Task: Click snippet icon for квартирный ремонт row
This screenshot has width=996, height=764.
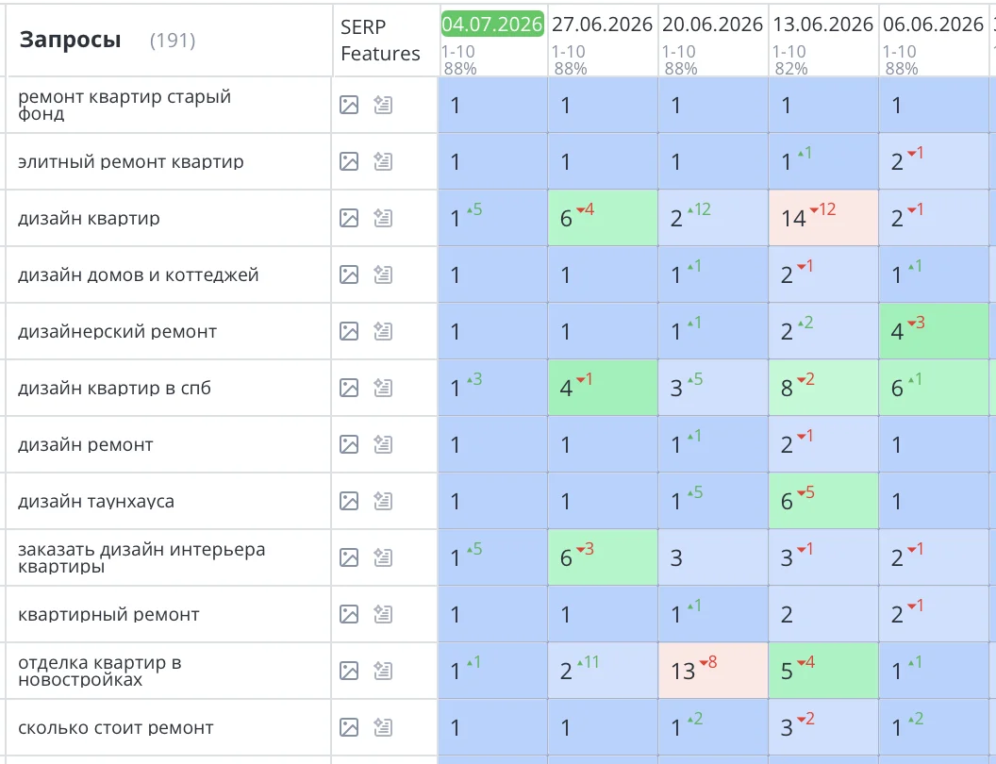Action: point(383,614)
